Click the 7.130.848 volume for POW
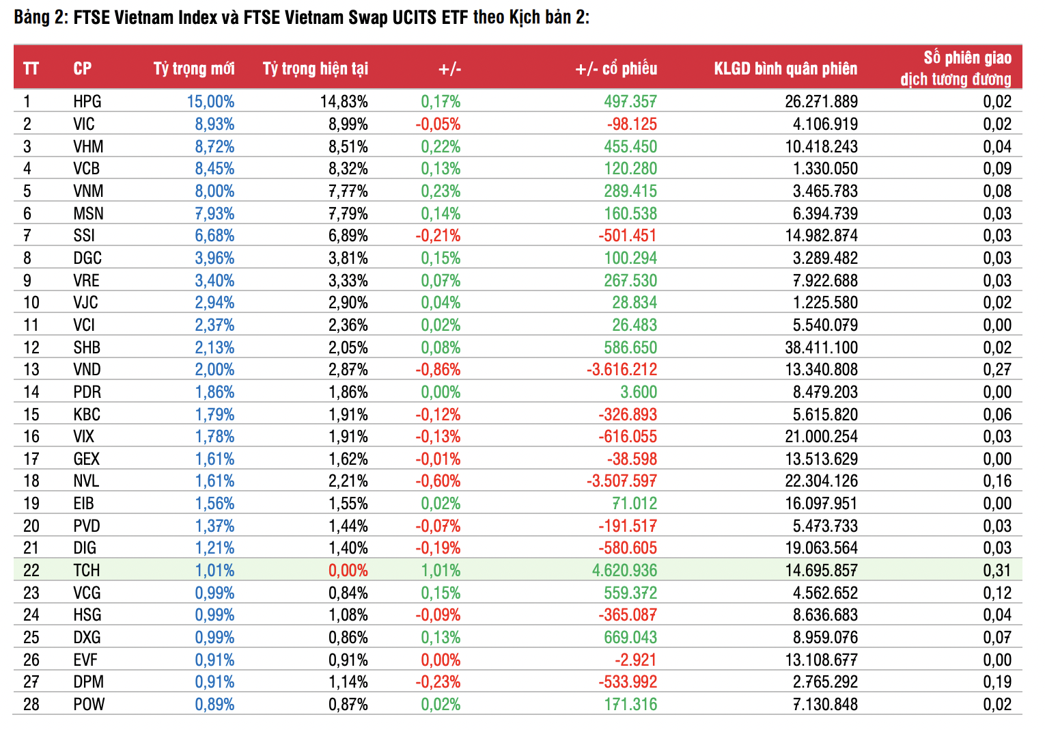Viewport: 1045px width, 730px height. coord(825,704)
